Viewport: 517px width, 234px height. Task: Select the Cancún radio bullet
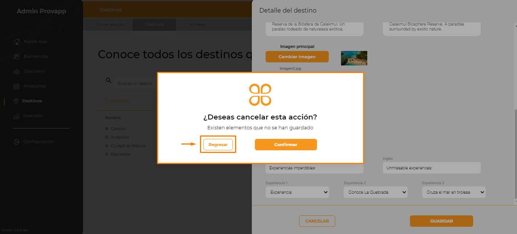click(x=107, y=129)
